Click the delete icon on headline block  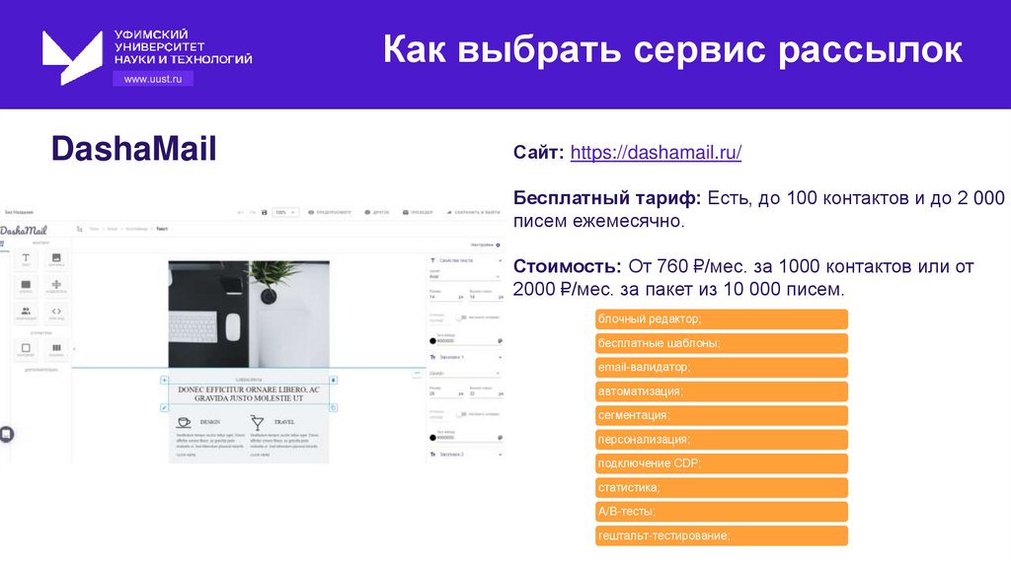334,380
